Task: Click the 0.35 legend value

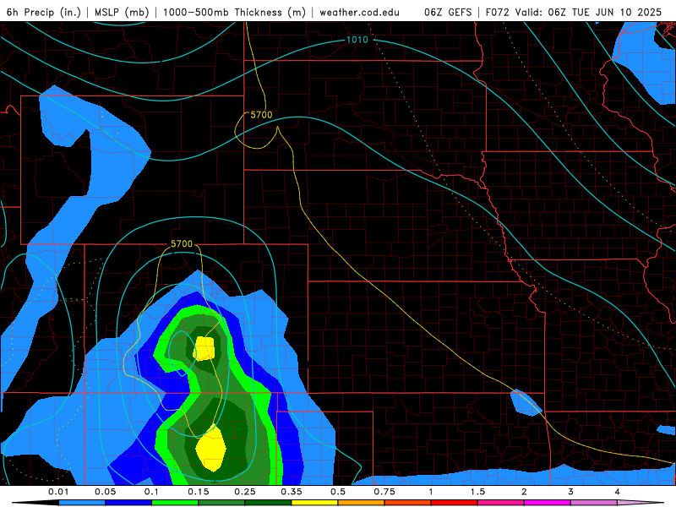Action: tap(291, 492)
